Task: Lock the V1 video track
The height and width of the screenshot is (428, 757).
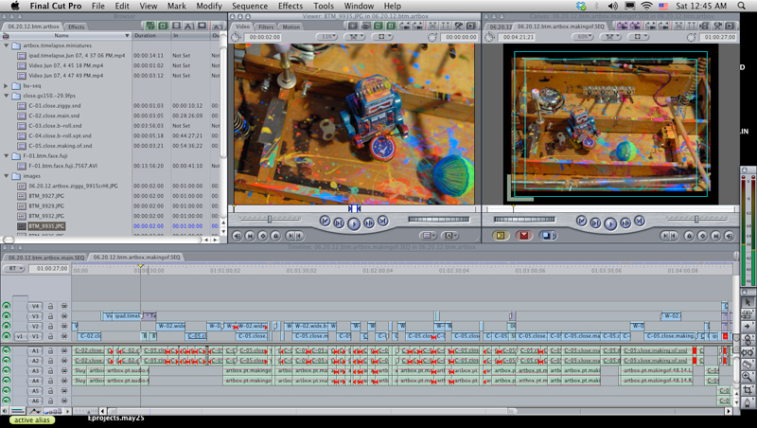Action: (x=51, y=336)
